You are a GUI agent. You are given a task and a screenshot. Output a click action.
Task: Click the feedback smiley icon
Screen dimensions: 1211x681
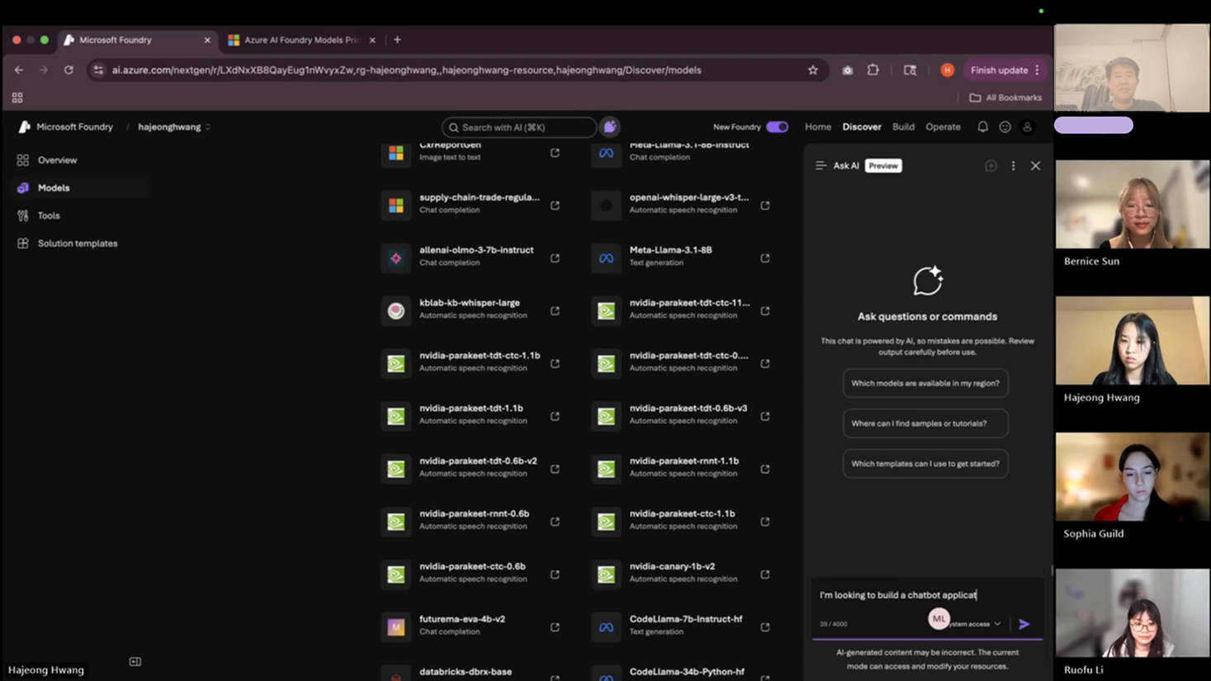click(1005, 127)
